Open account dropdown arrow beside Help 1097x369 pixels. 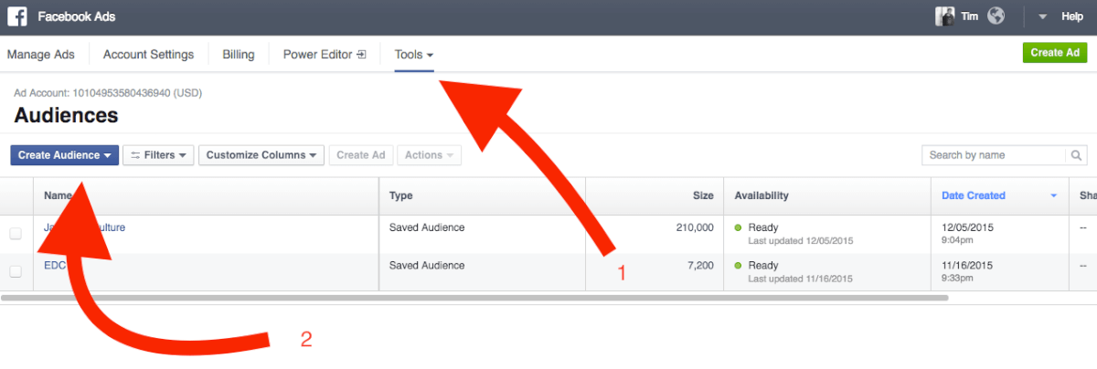[x=1042, y=16]
